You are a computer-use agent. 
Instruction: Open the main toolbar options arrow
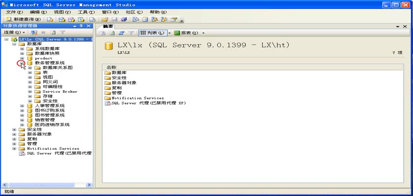182,21
